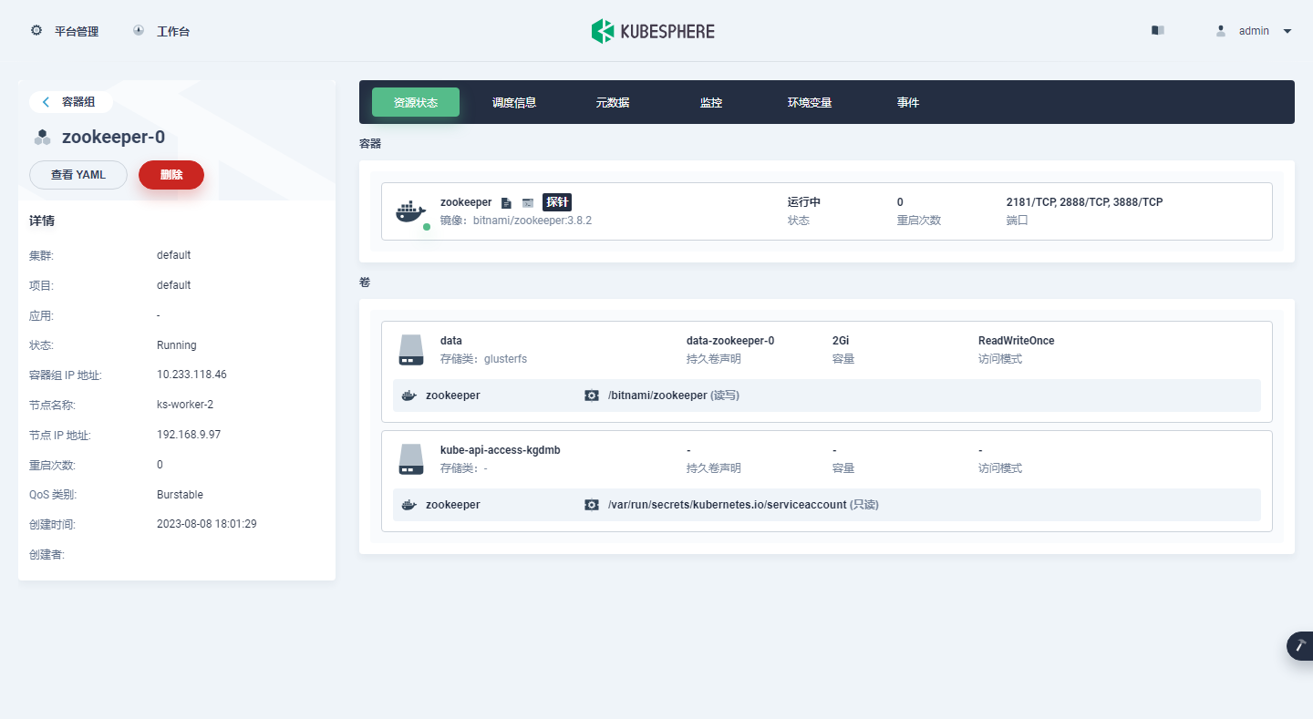Click the creation time 2023-08-08 18:01:29
Viewport: 1313px width, 719px height.
[x=207, y=524]
